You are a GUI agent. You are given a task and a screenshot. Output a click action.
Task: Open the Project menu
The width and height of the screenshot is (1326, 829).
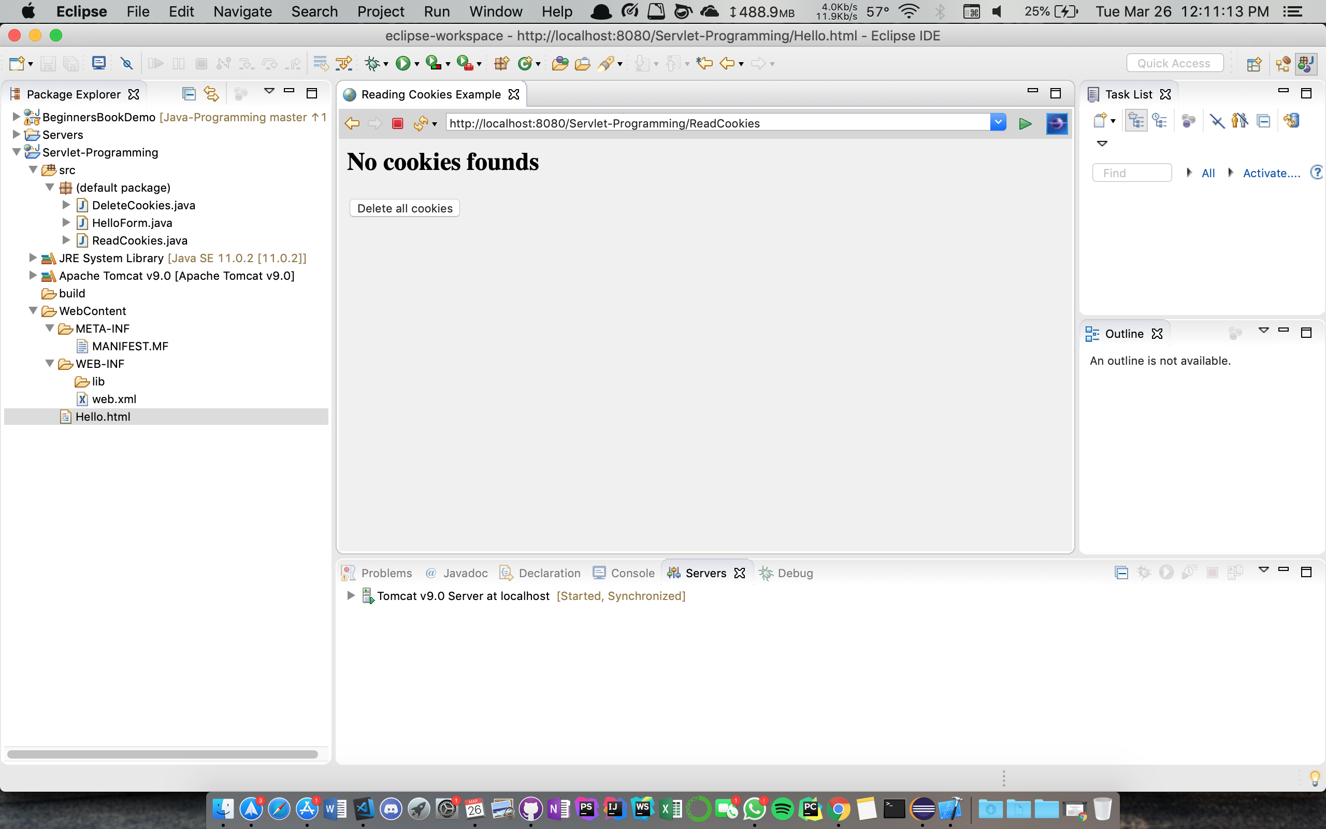coord(380,11)
